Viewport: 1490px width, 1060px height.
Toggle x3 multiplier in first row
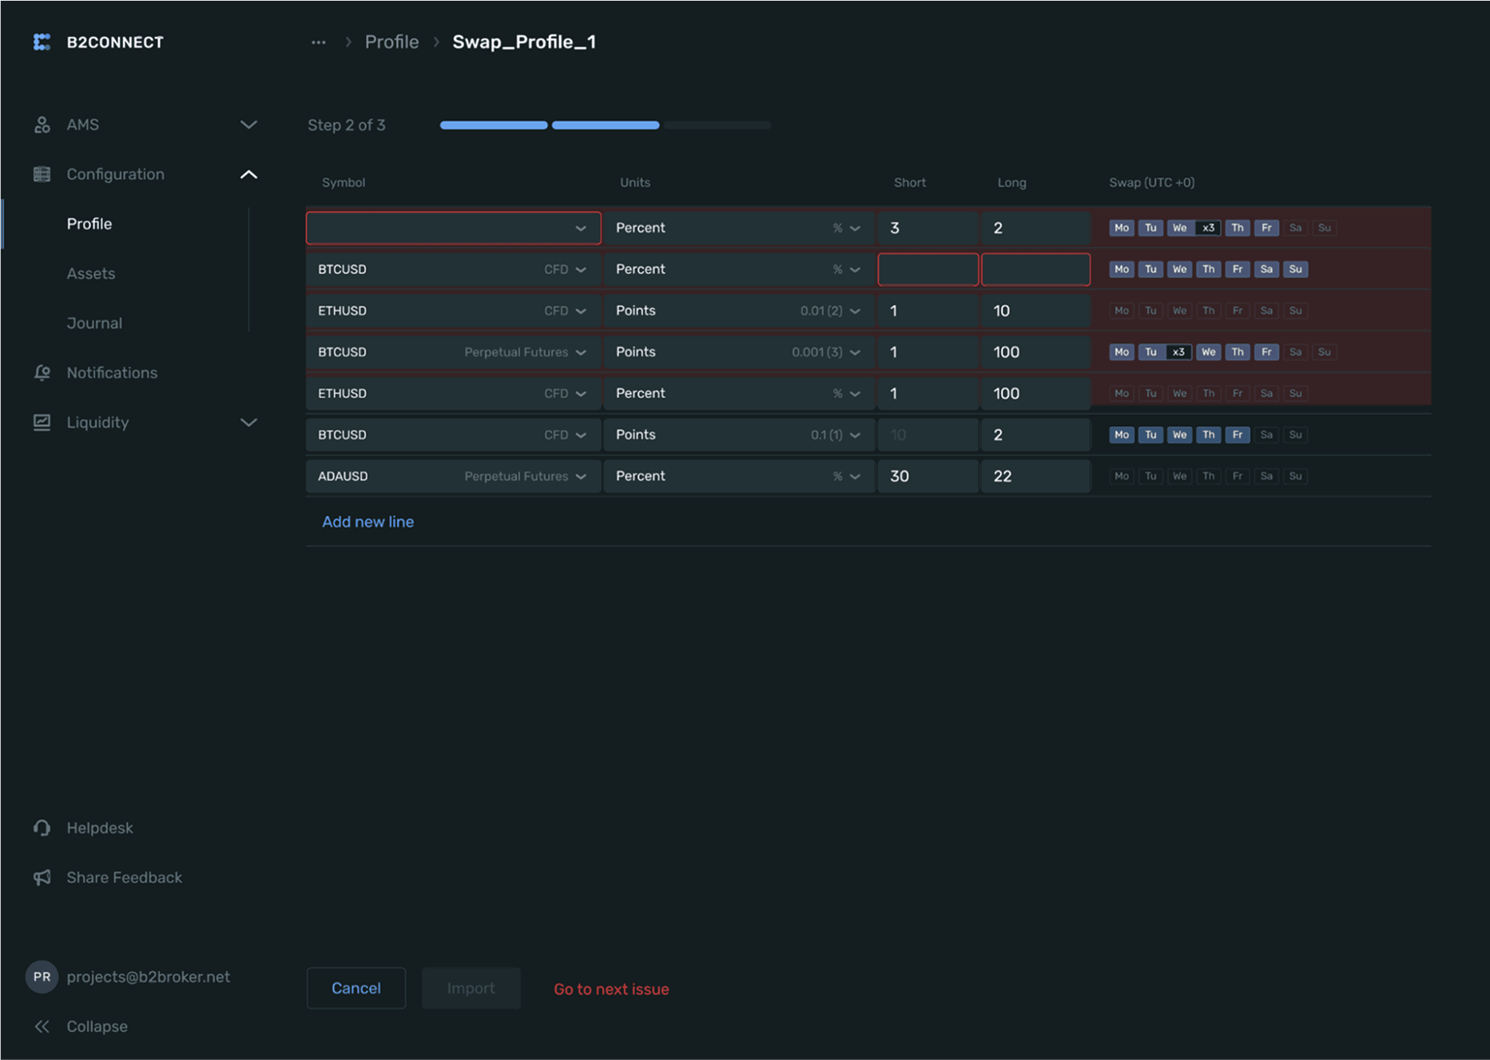pyautogui.click(x=1208, y=228)
